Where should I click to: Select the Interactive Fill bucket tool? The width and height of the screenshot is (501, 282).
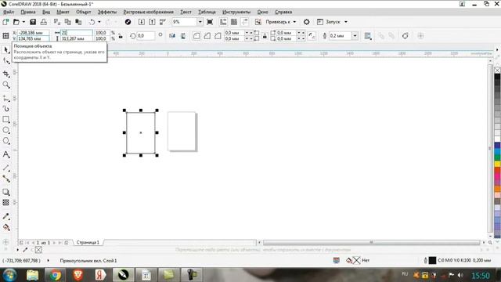6,227
